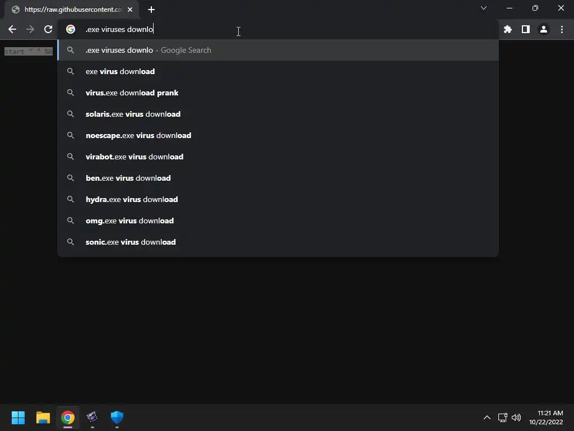Viewport: 574px width, 431px height.
Task: Toggle the side panel icon
Action: 526,29
